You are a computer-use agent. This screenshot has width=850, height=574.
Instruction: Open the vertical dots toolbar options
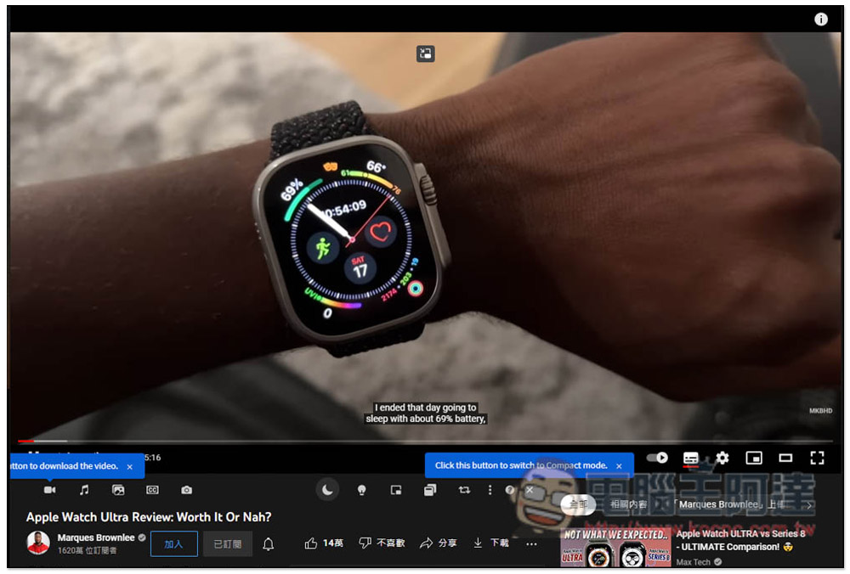[490, 490]
